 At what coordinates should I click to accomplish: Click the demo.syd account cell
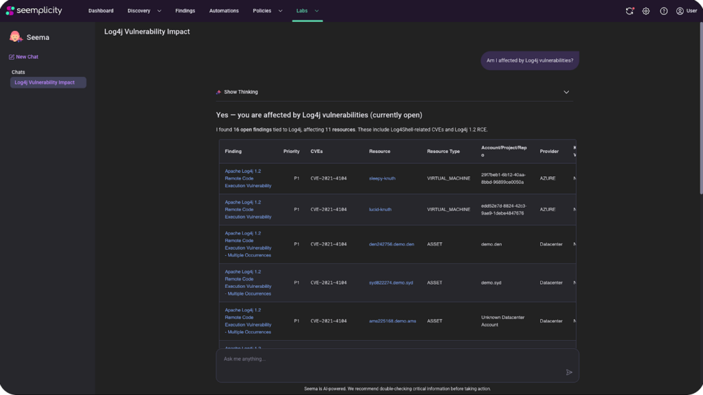(x=492, y=283)
